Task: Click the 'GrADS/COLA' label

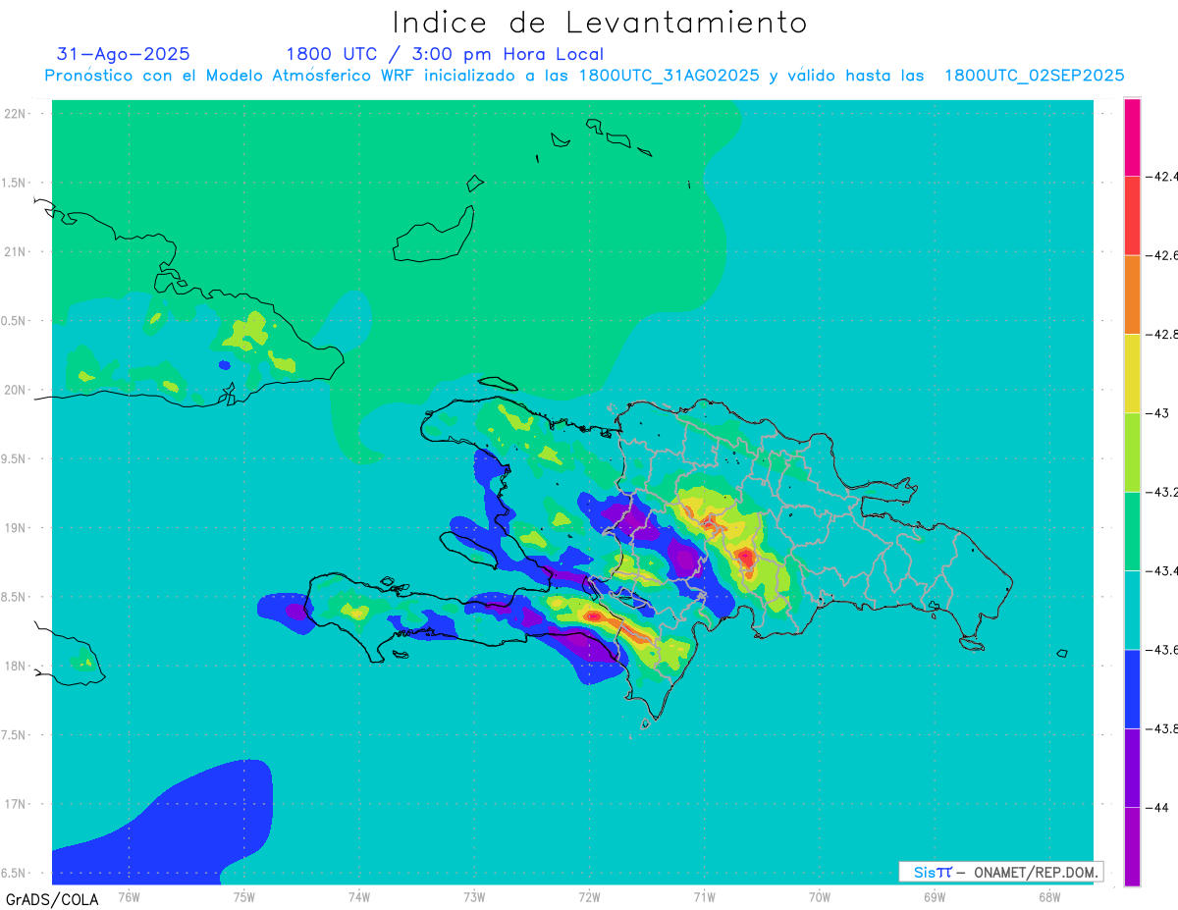Action: pos(52,899)
